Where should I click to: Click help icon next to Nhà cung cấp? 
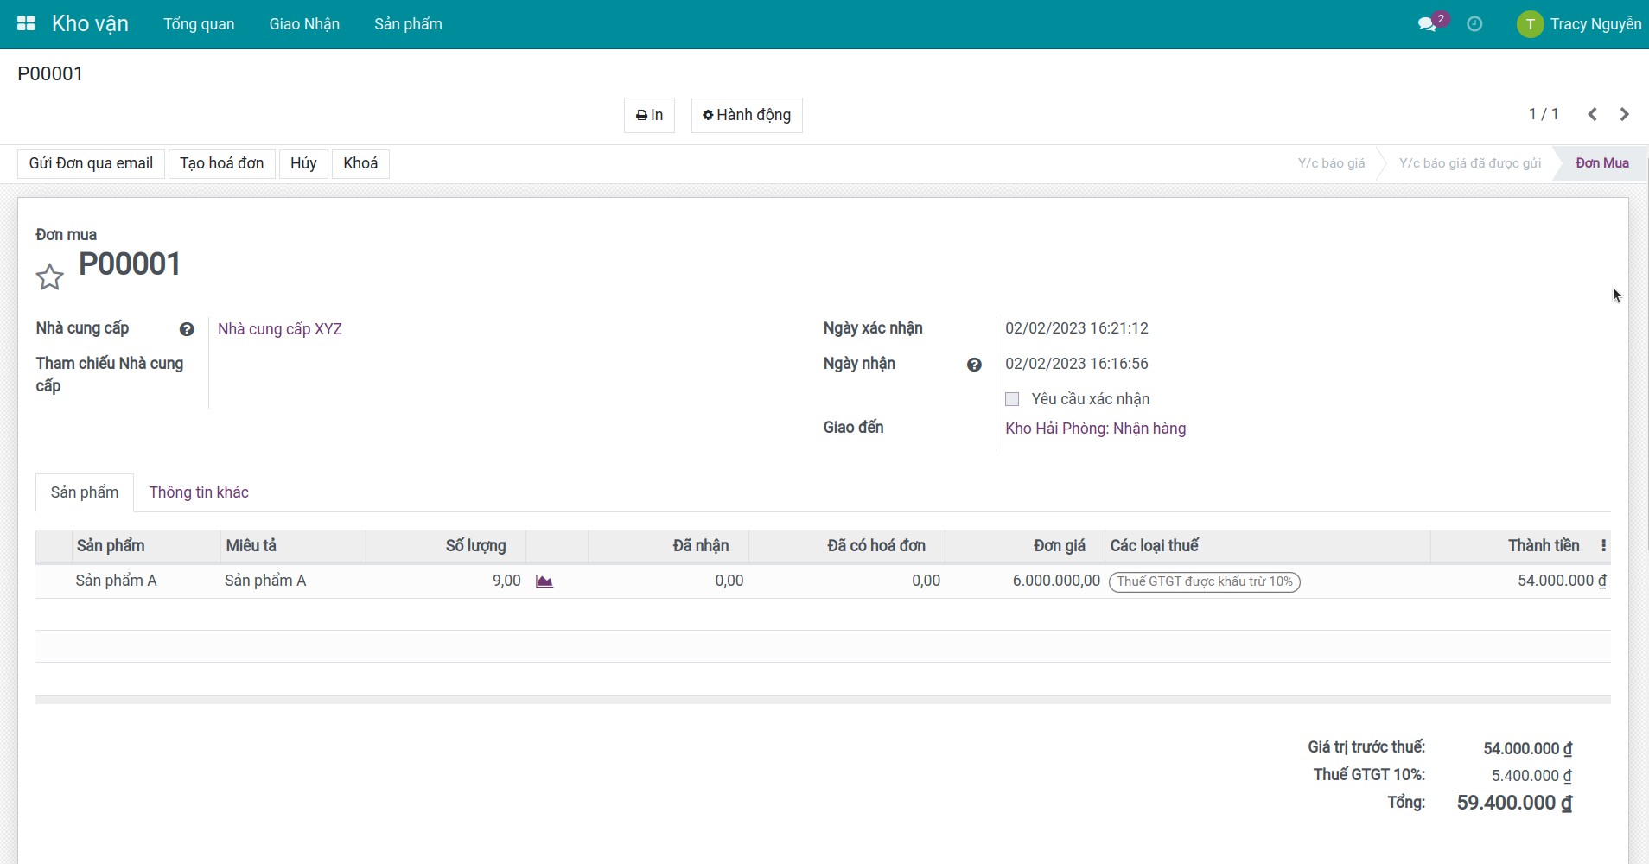click(187, 329)
